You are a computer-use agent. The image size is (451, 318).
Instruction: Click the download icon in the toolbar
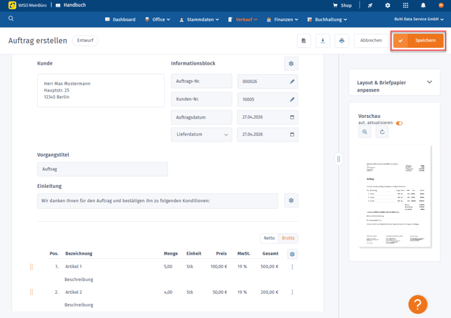click(x=322, y=40)
